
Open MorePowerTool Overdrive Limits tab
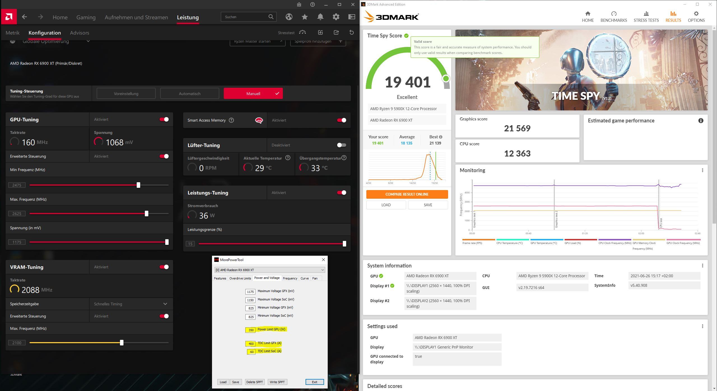point(240,278)
